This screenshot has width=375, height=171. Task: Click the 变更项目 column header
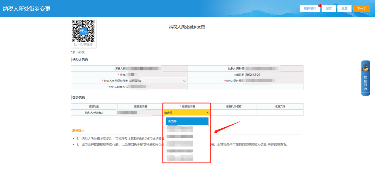94,106
